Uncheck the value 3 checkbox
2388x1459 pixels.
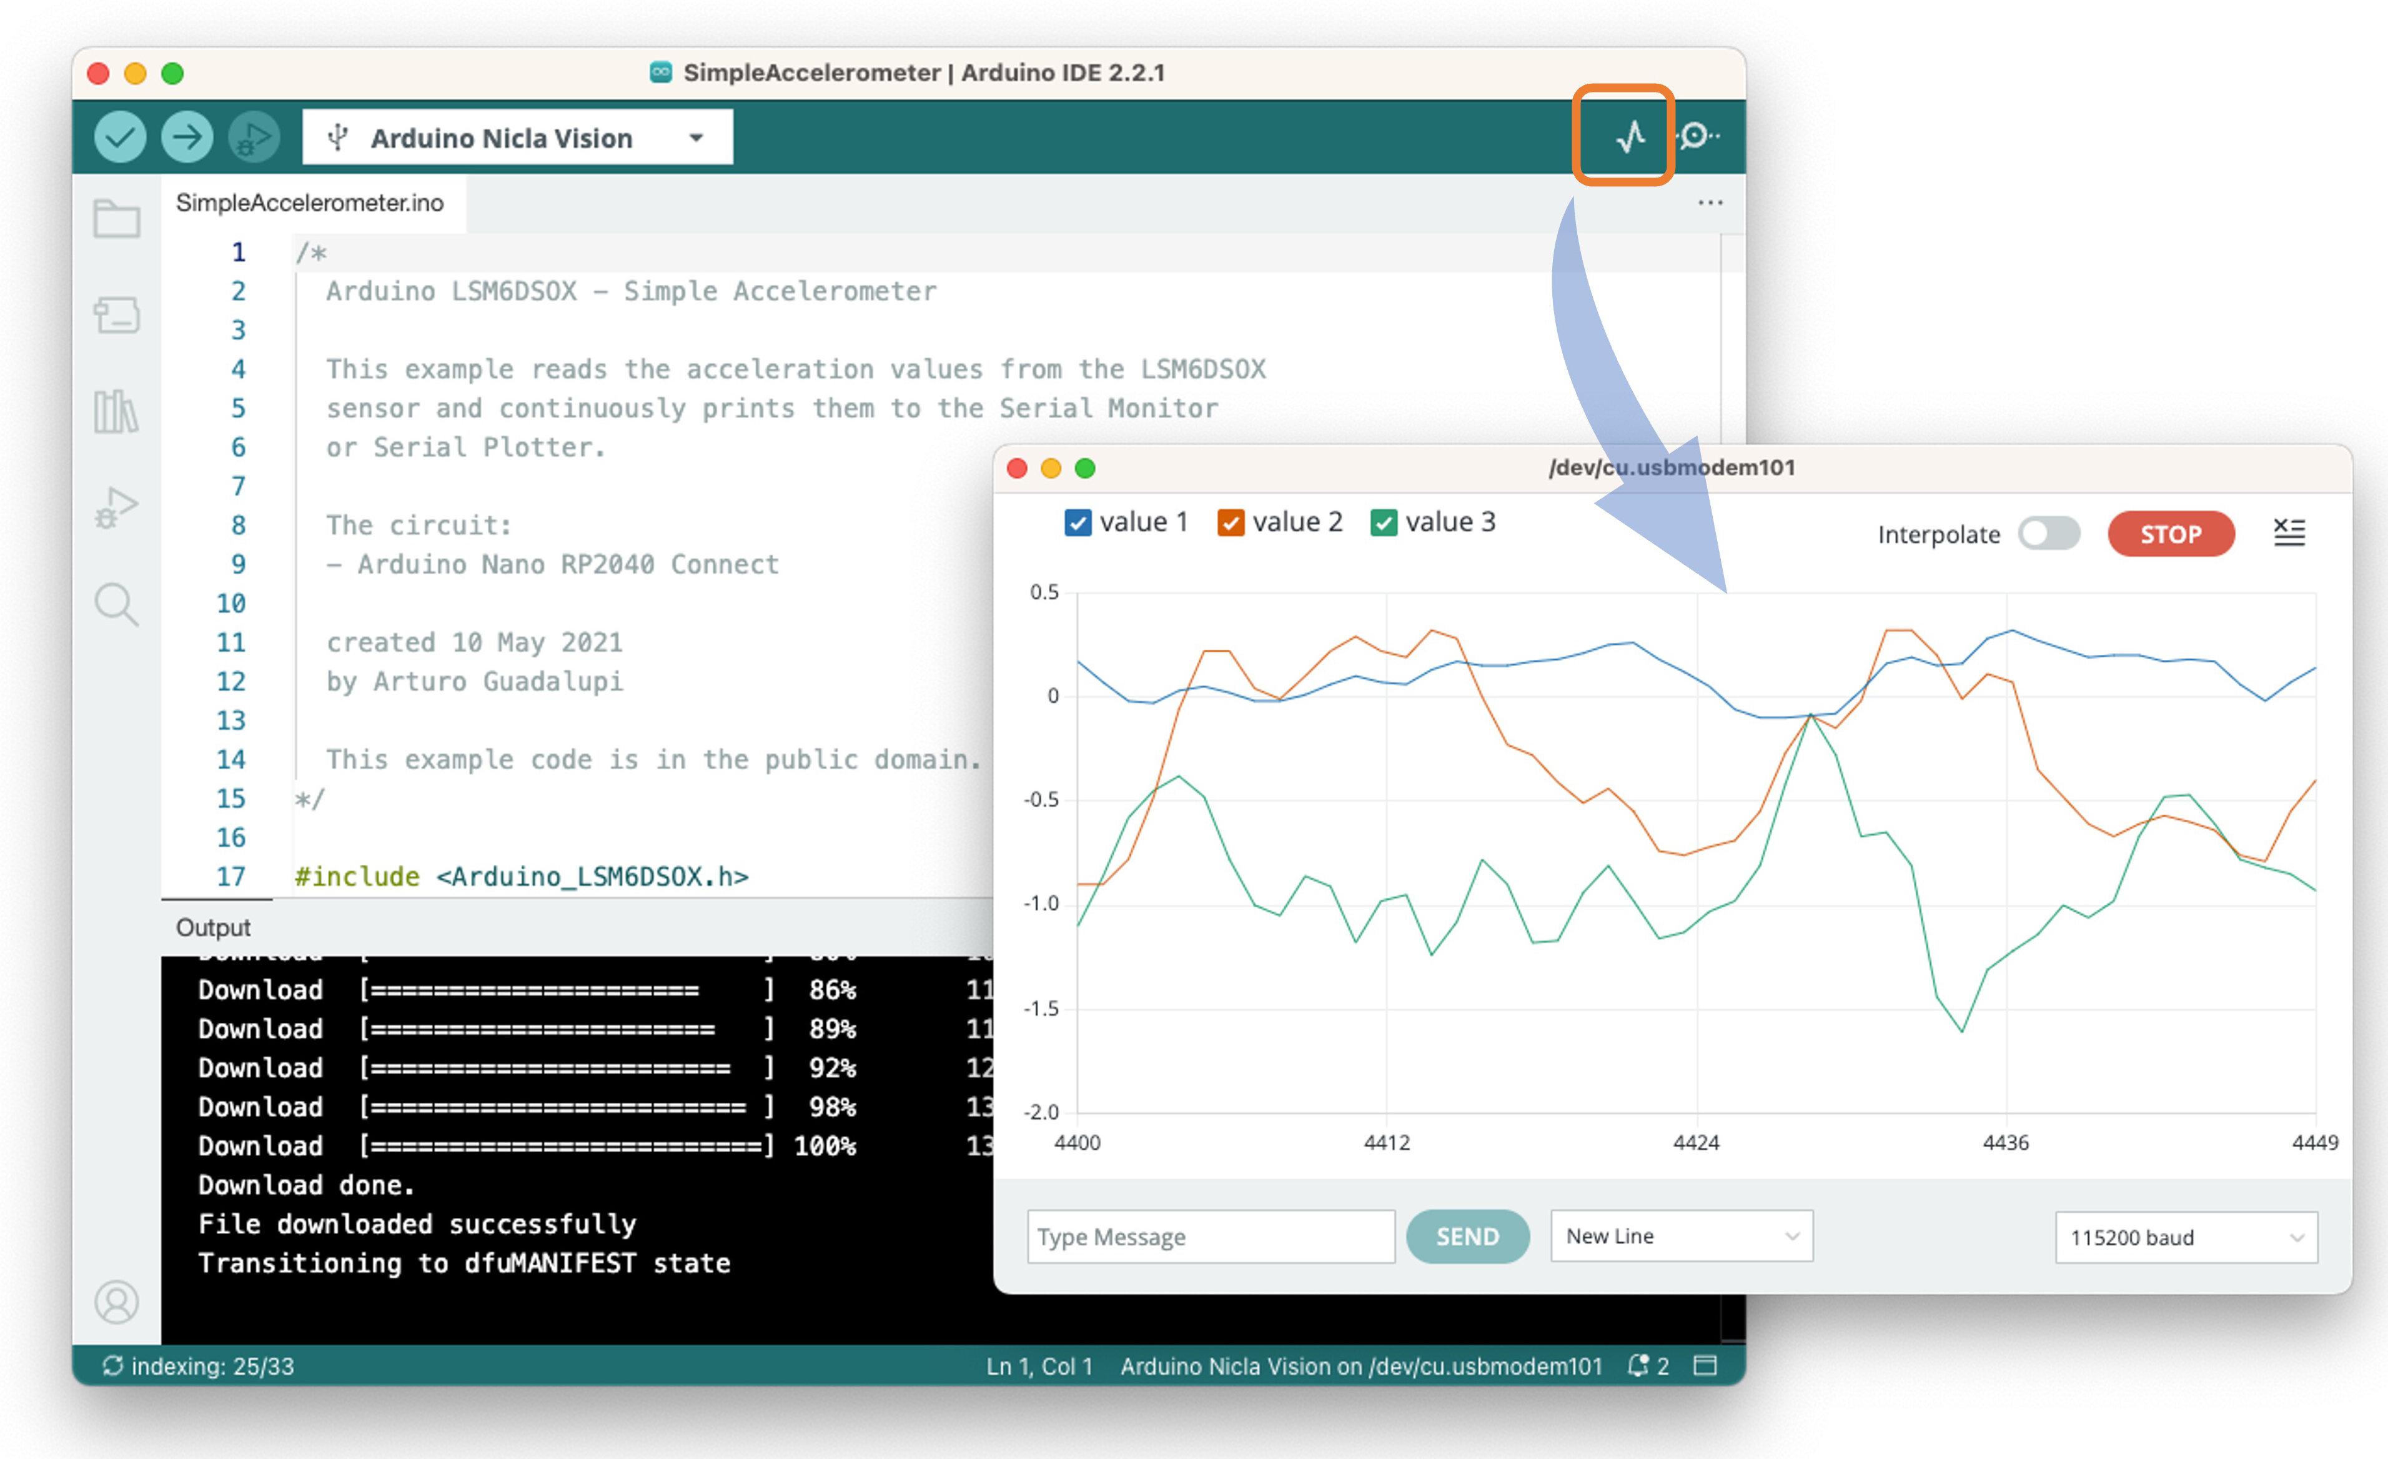point(1383,522)
